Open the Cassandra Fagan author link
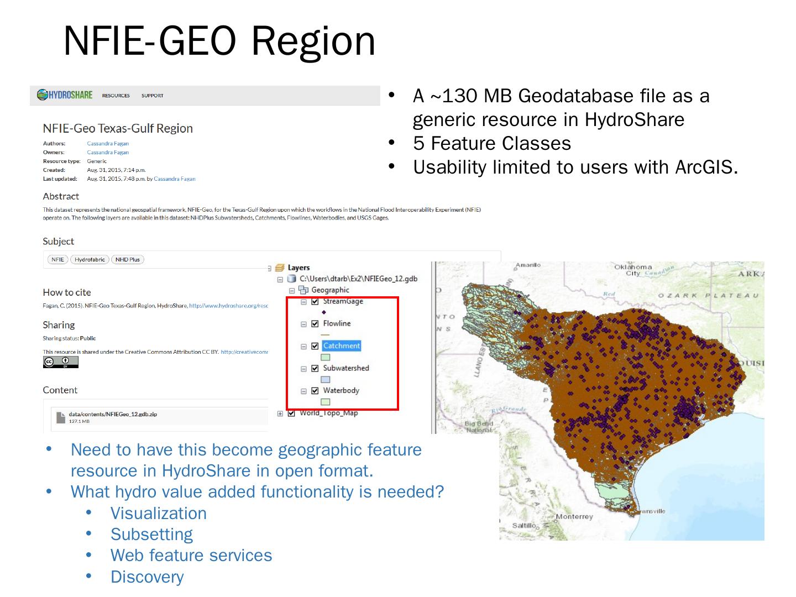 108,144
